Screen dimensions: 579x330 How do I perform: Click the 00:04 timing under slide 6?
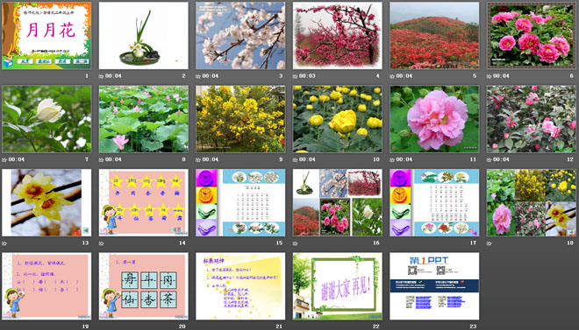(501, 76)
